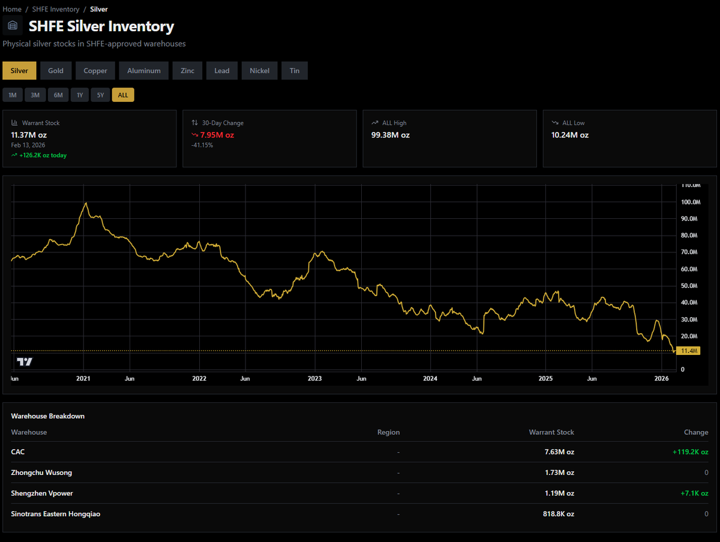The height and width of the screenshot is (542, 720).
Task: Click the Region column header
Action: tap(388, 432)
